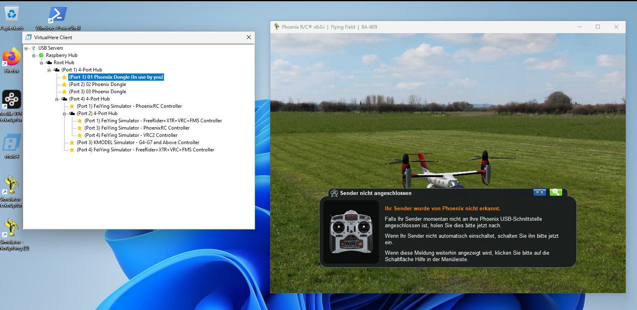Select '(Port 1) FeiYing Simulator - FreeRider+XTR+VRC+FMS Controller'
The height and width of the screenshot is (310, 637).
[153, 121]
